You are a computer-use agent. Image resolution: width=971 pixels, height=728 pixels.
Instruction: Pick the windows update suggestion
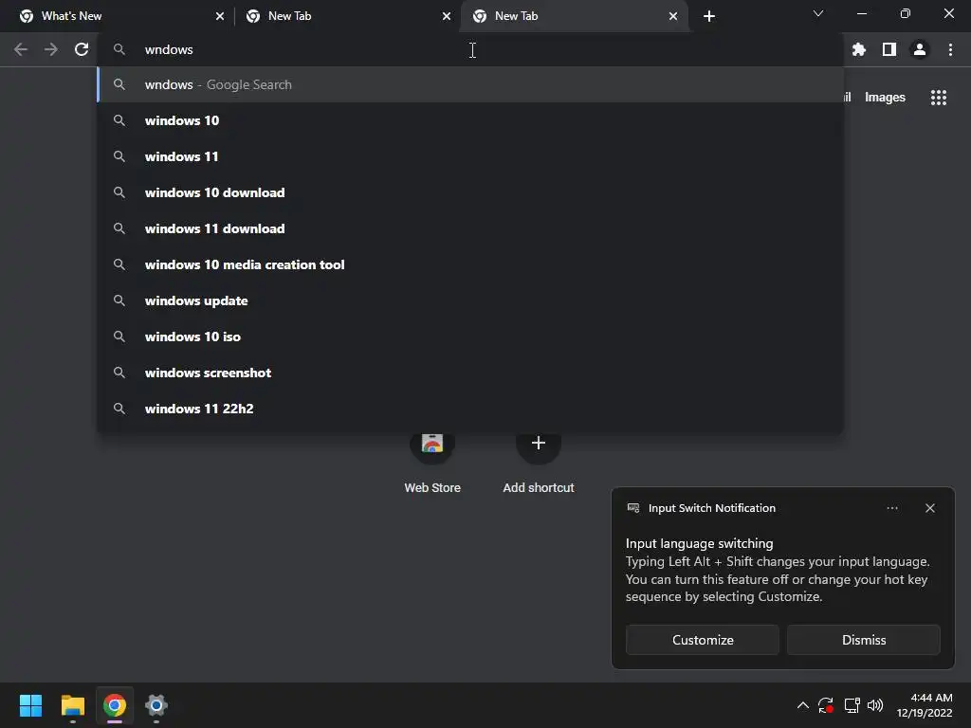470,300
